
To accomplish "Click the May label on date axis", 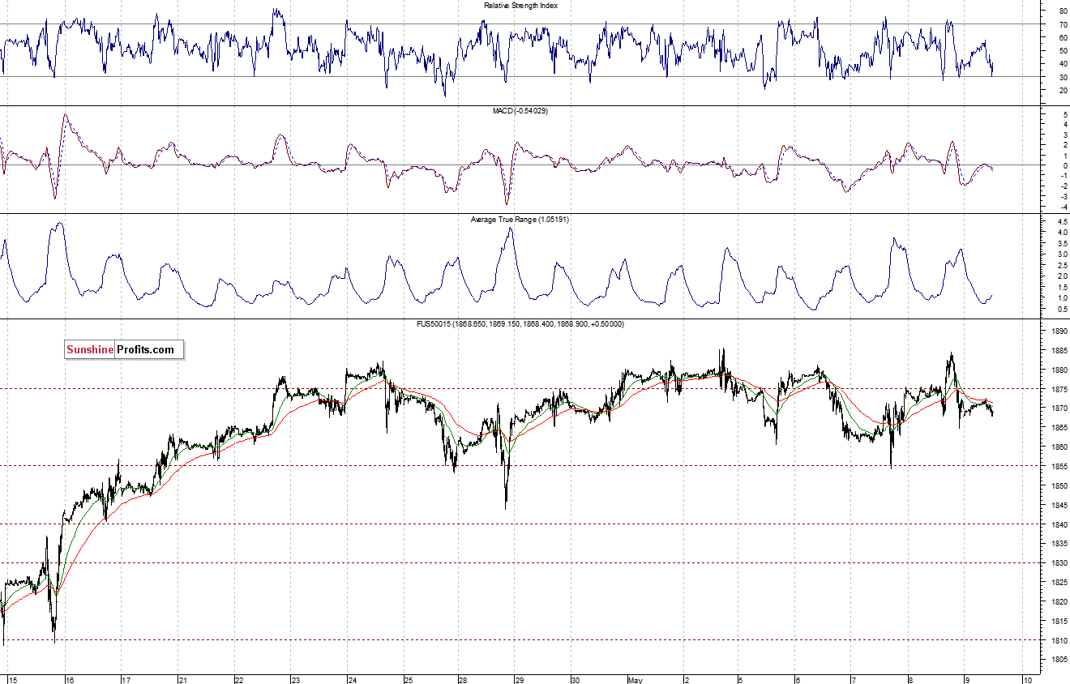I will coord(636,679).
